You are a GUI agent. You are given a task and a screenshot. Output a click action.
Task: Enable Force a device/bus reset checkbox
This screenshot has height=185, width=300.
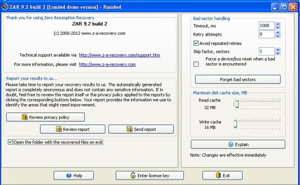pos(196,64)
